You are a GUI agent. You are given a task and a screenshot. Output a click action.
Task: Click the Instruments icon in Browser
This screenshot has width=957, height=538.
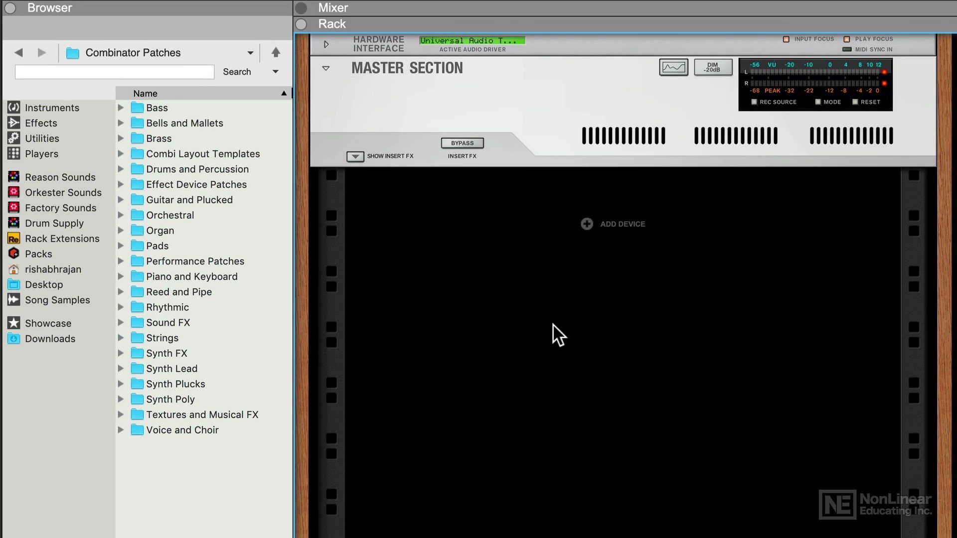click(13, 107)
